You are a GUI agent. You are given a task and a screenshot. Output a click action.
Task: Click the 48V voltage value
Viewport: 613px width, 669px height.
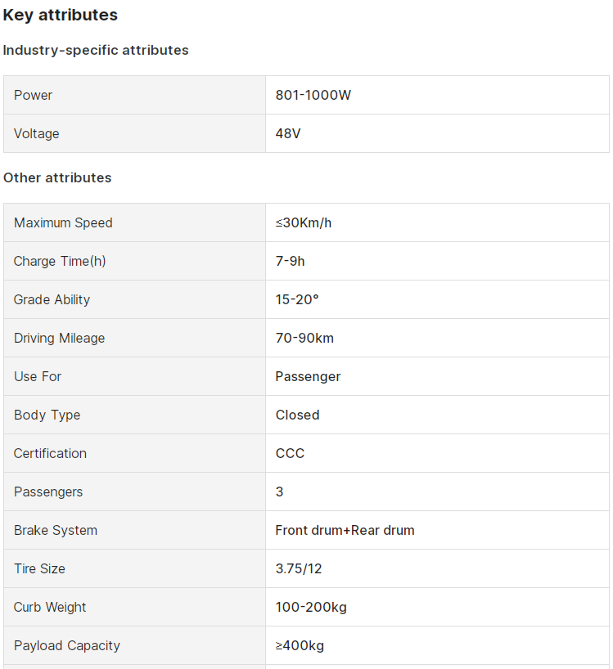click(288, 133)
